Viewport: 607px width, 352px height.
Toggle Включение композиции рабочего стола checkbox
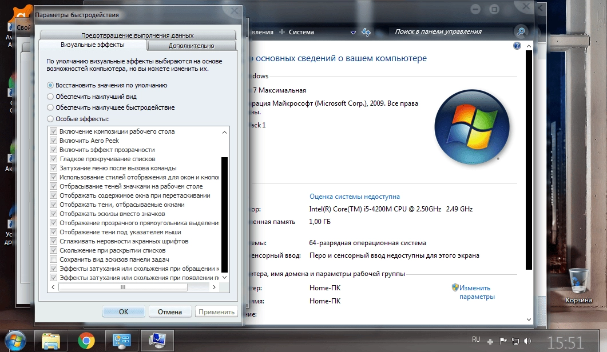(53, 131)
